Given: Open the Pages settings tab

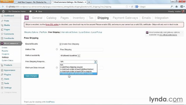Looking at the screenshot, I should tap(65, 18).
